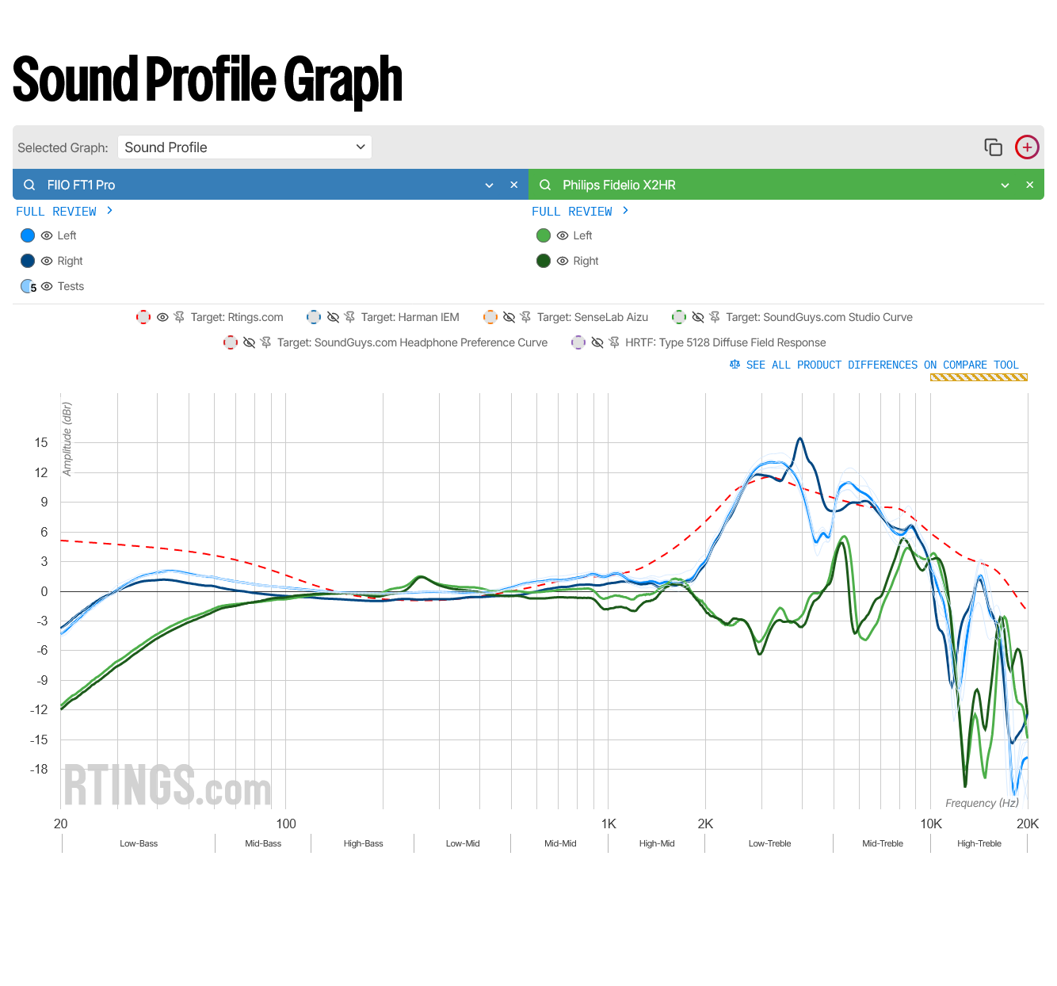Click the balance scale compare icon
The height and width of the screenshot is (986, 1057).
click(735, 365)
